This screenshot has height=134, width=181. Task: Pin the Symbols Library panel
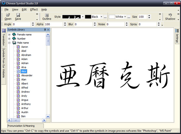[x=45, y=30]
